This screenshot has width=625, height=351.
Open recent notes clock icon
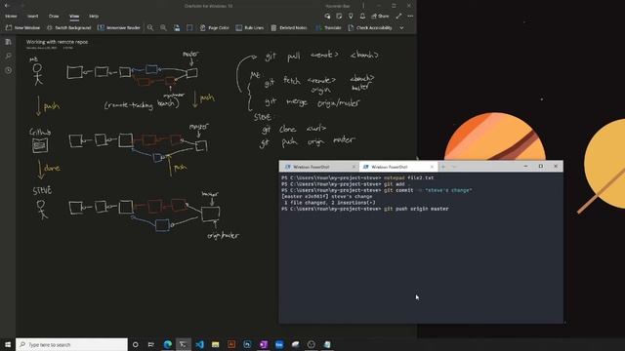click(9, 70)
